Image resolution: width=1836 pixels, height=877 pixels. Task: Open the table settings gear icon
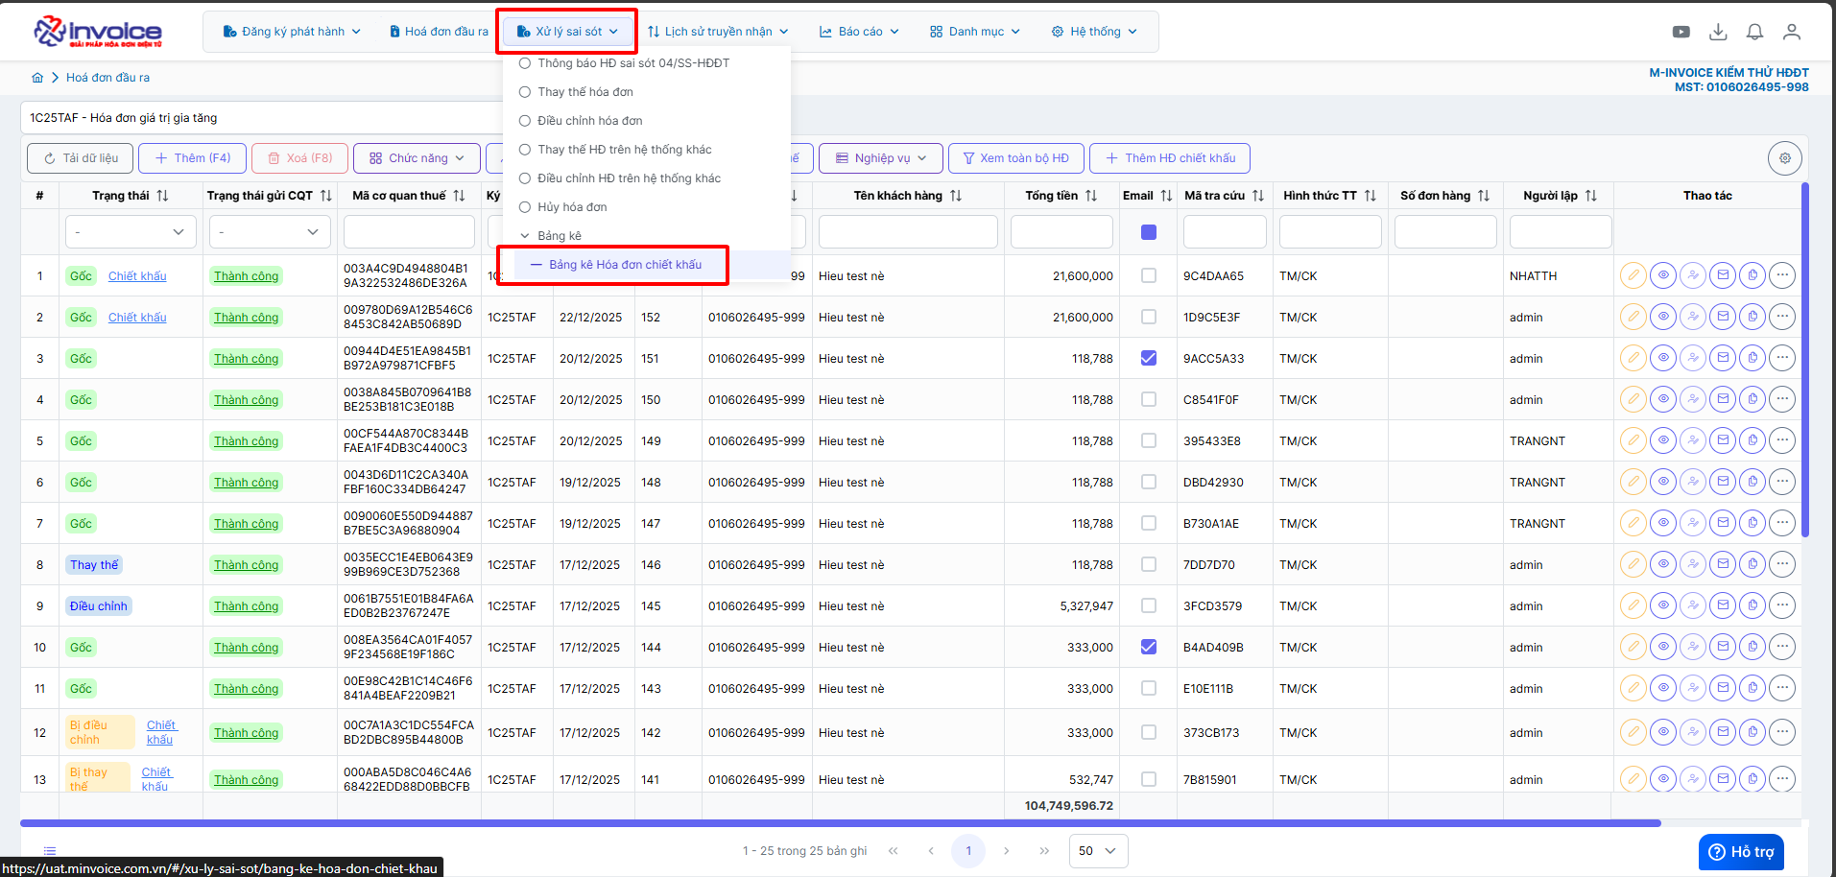tap(1784, 158)
